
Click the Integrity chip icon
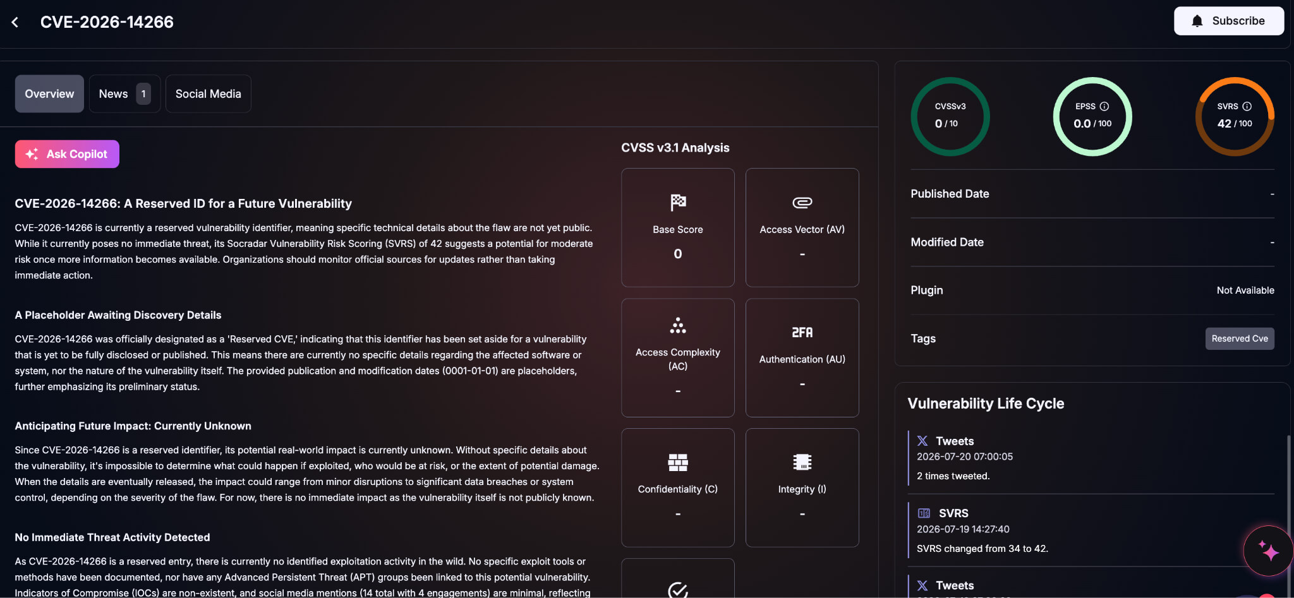coord(802,462)
